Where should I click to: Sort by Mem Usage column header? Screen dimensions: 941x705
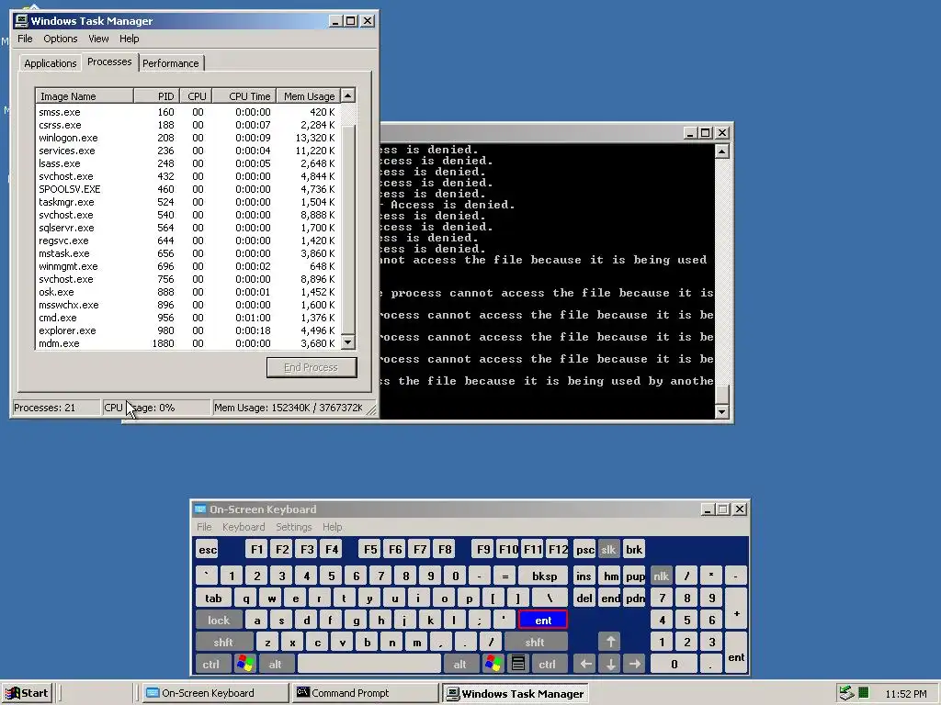[308, 95]
